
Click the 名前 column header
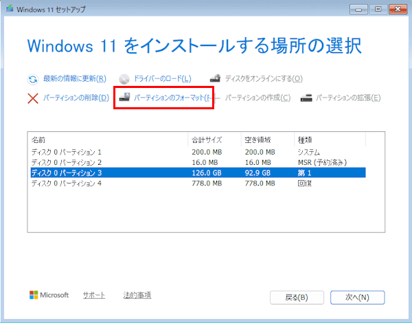pos(109,140)
